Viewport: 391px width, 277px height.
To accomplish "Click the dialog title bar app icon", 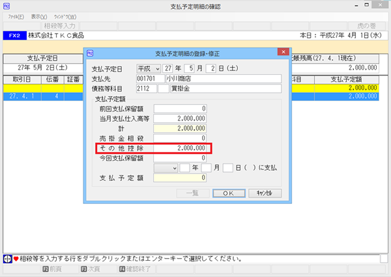I will pos(90,53).
